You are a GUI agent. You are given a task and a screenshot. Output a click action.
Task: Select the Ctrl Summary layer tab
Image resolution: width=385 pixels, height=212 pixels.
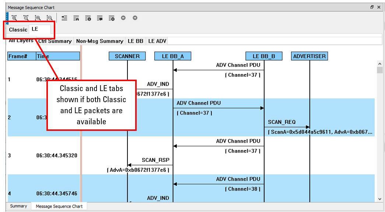[55, 41]
